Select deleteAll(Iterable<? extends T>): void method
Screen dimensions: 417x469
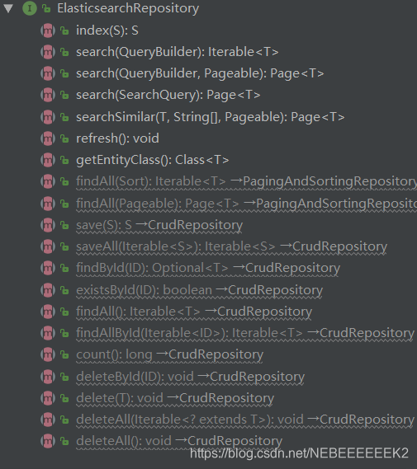pos(245,420)
